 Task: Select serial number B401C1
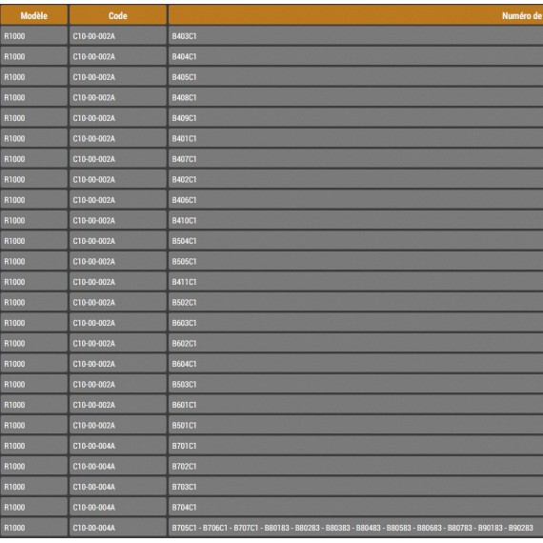184,138
